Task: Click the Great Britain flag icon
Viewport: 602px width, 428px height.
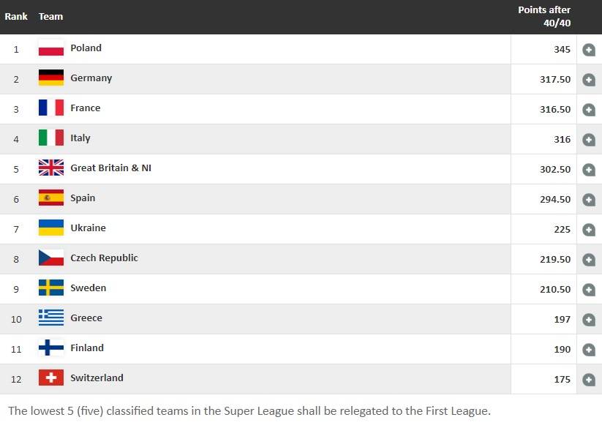Action: pos(51,168)
